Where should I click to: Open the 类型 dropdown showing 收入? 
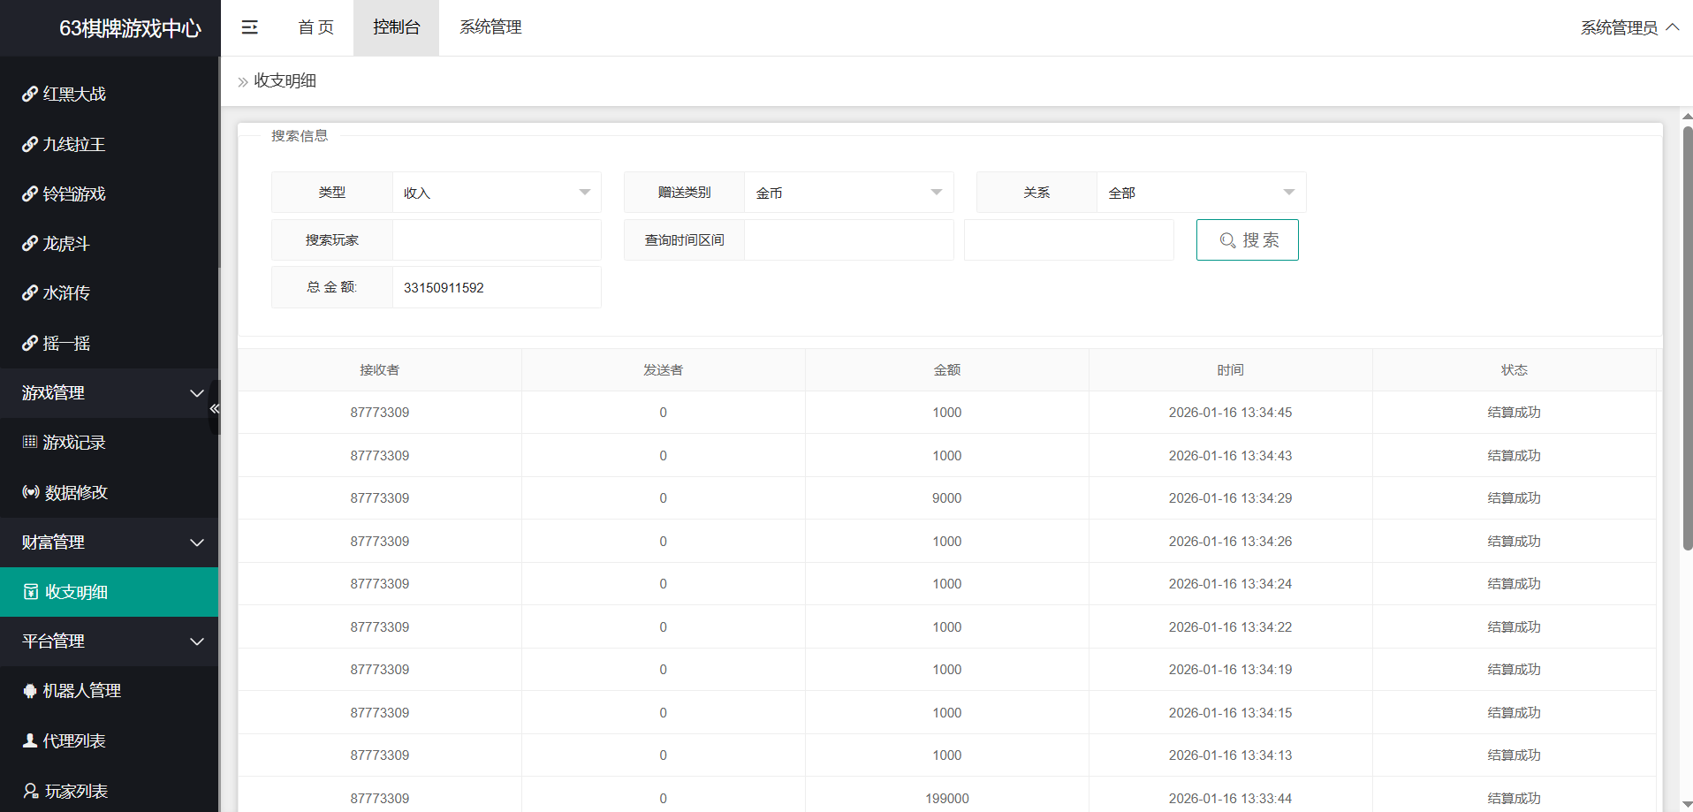[x=497, y=193]
